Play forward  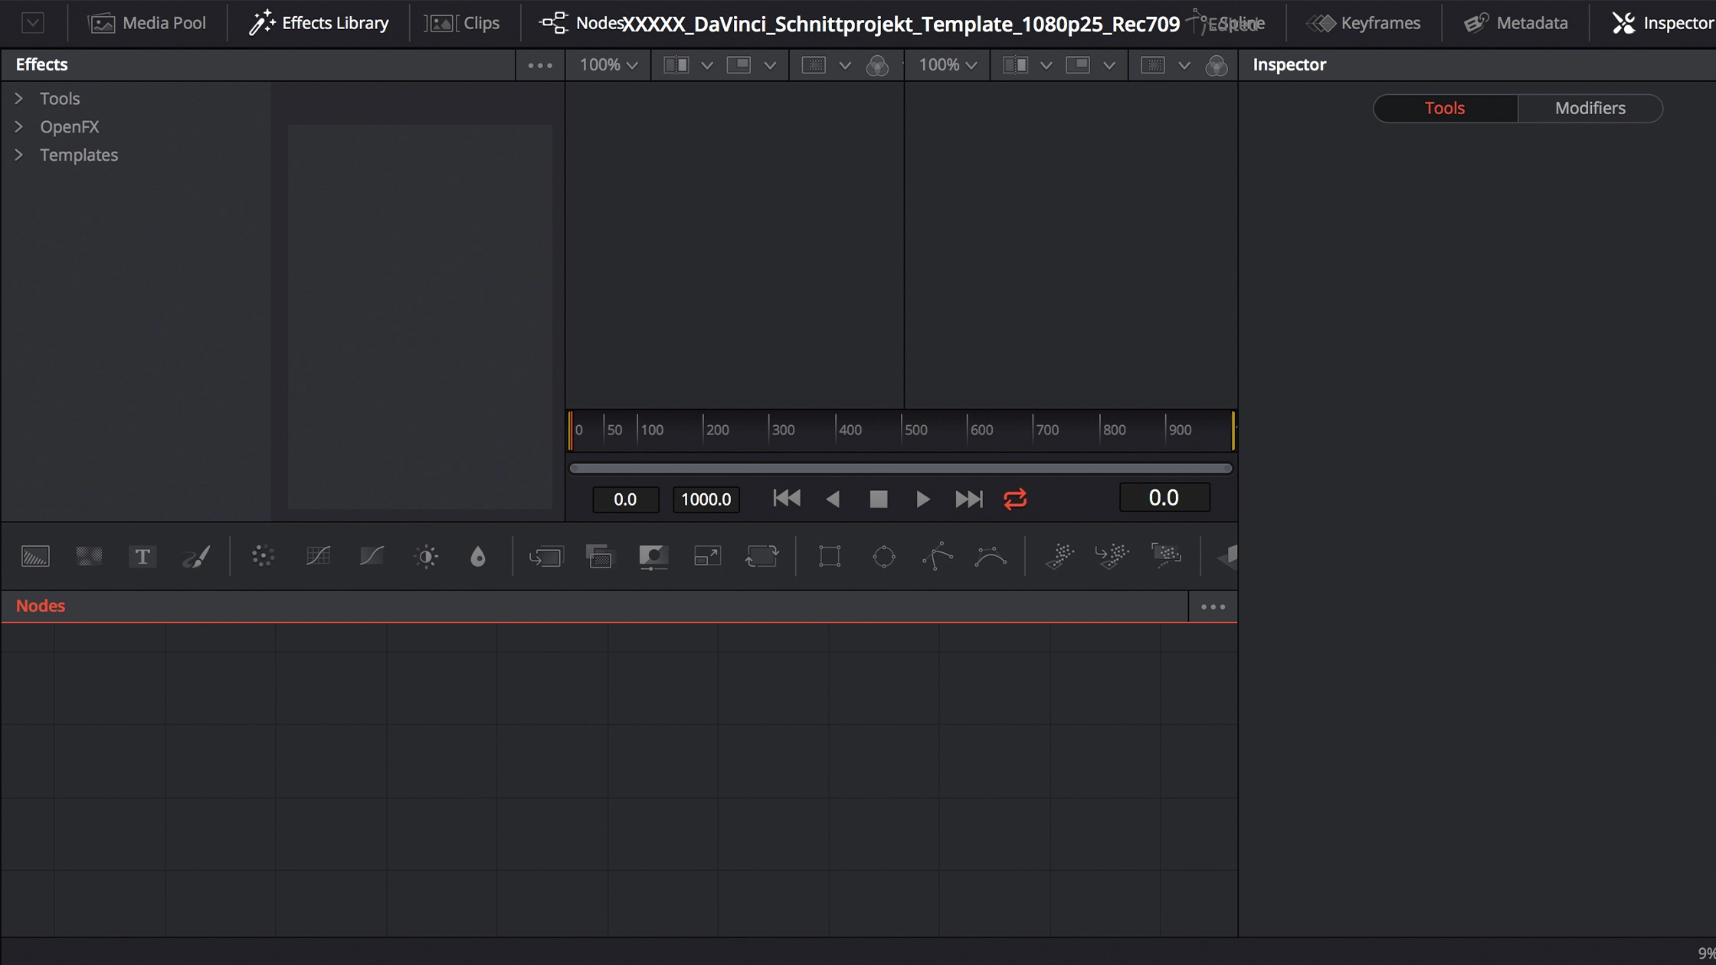click(923, 499)
